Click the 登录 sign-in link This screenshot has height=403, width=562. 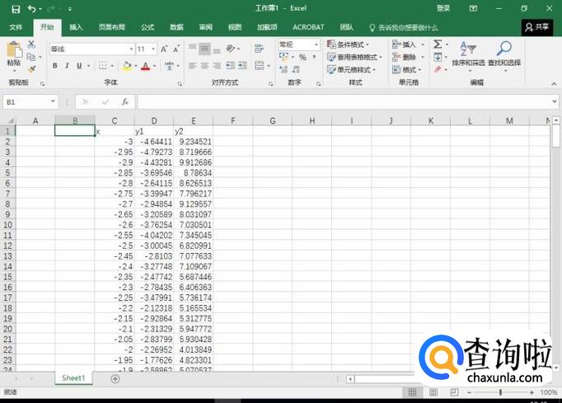[x=443, y=8]
